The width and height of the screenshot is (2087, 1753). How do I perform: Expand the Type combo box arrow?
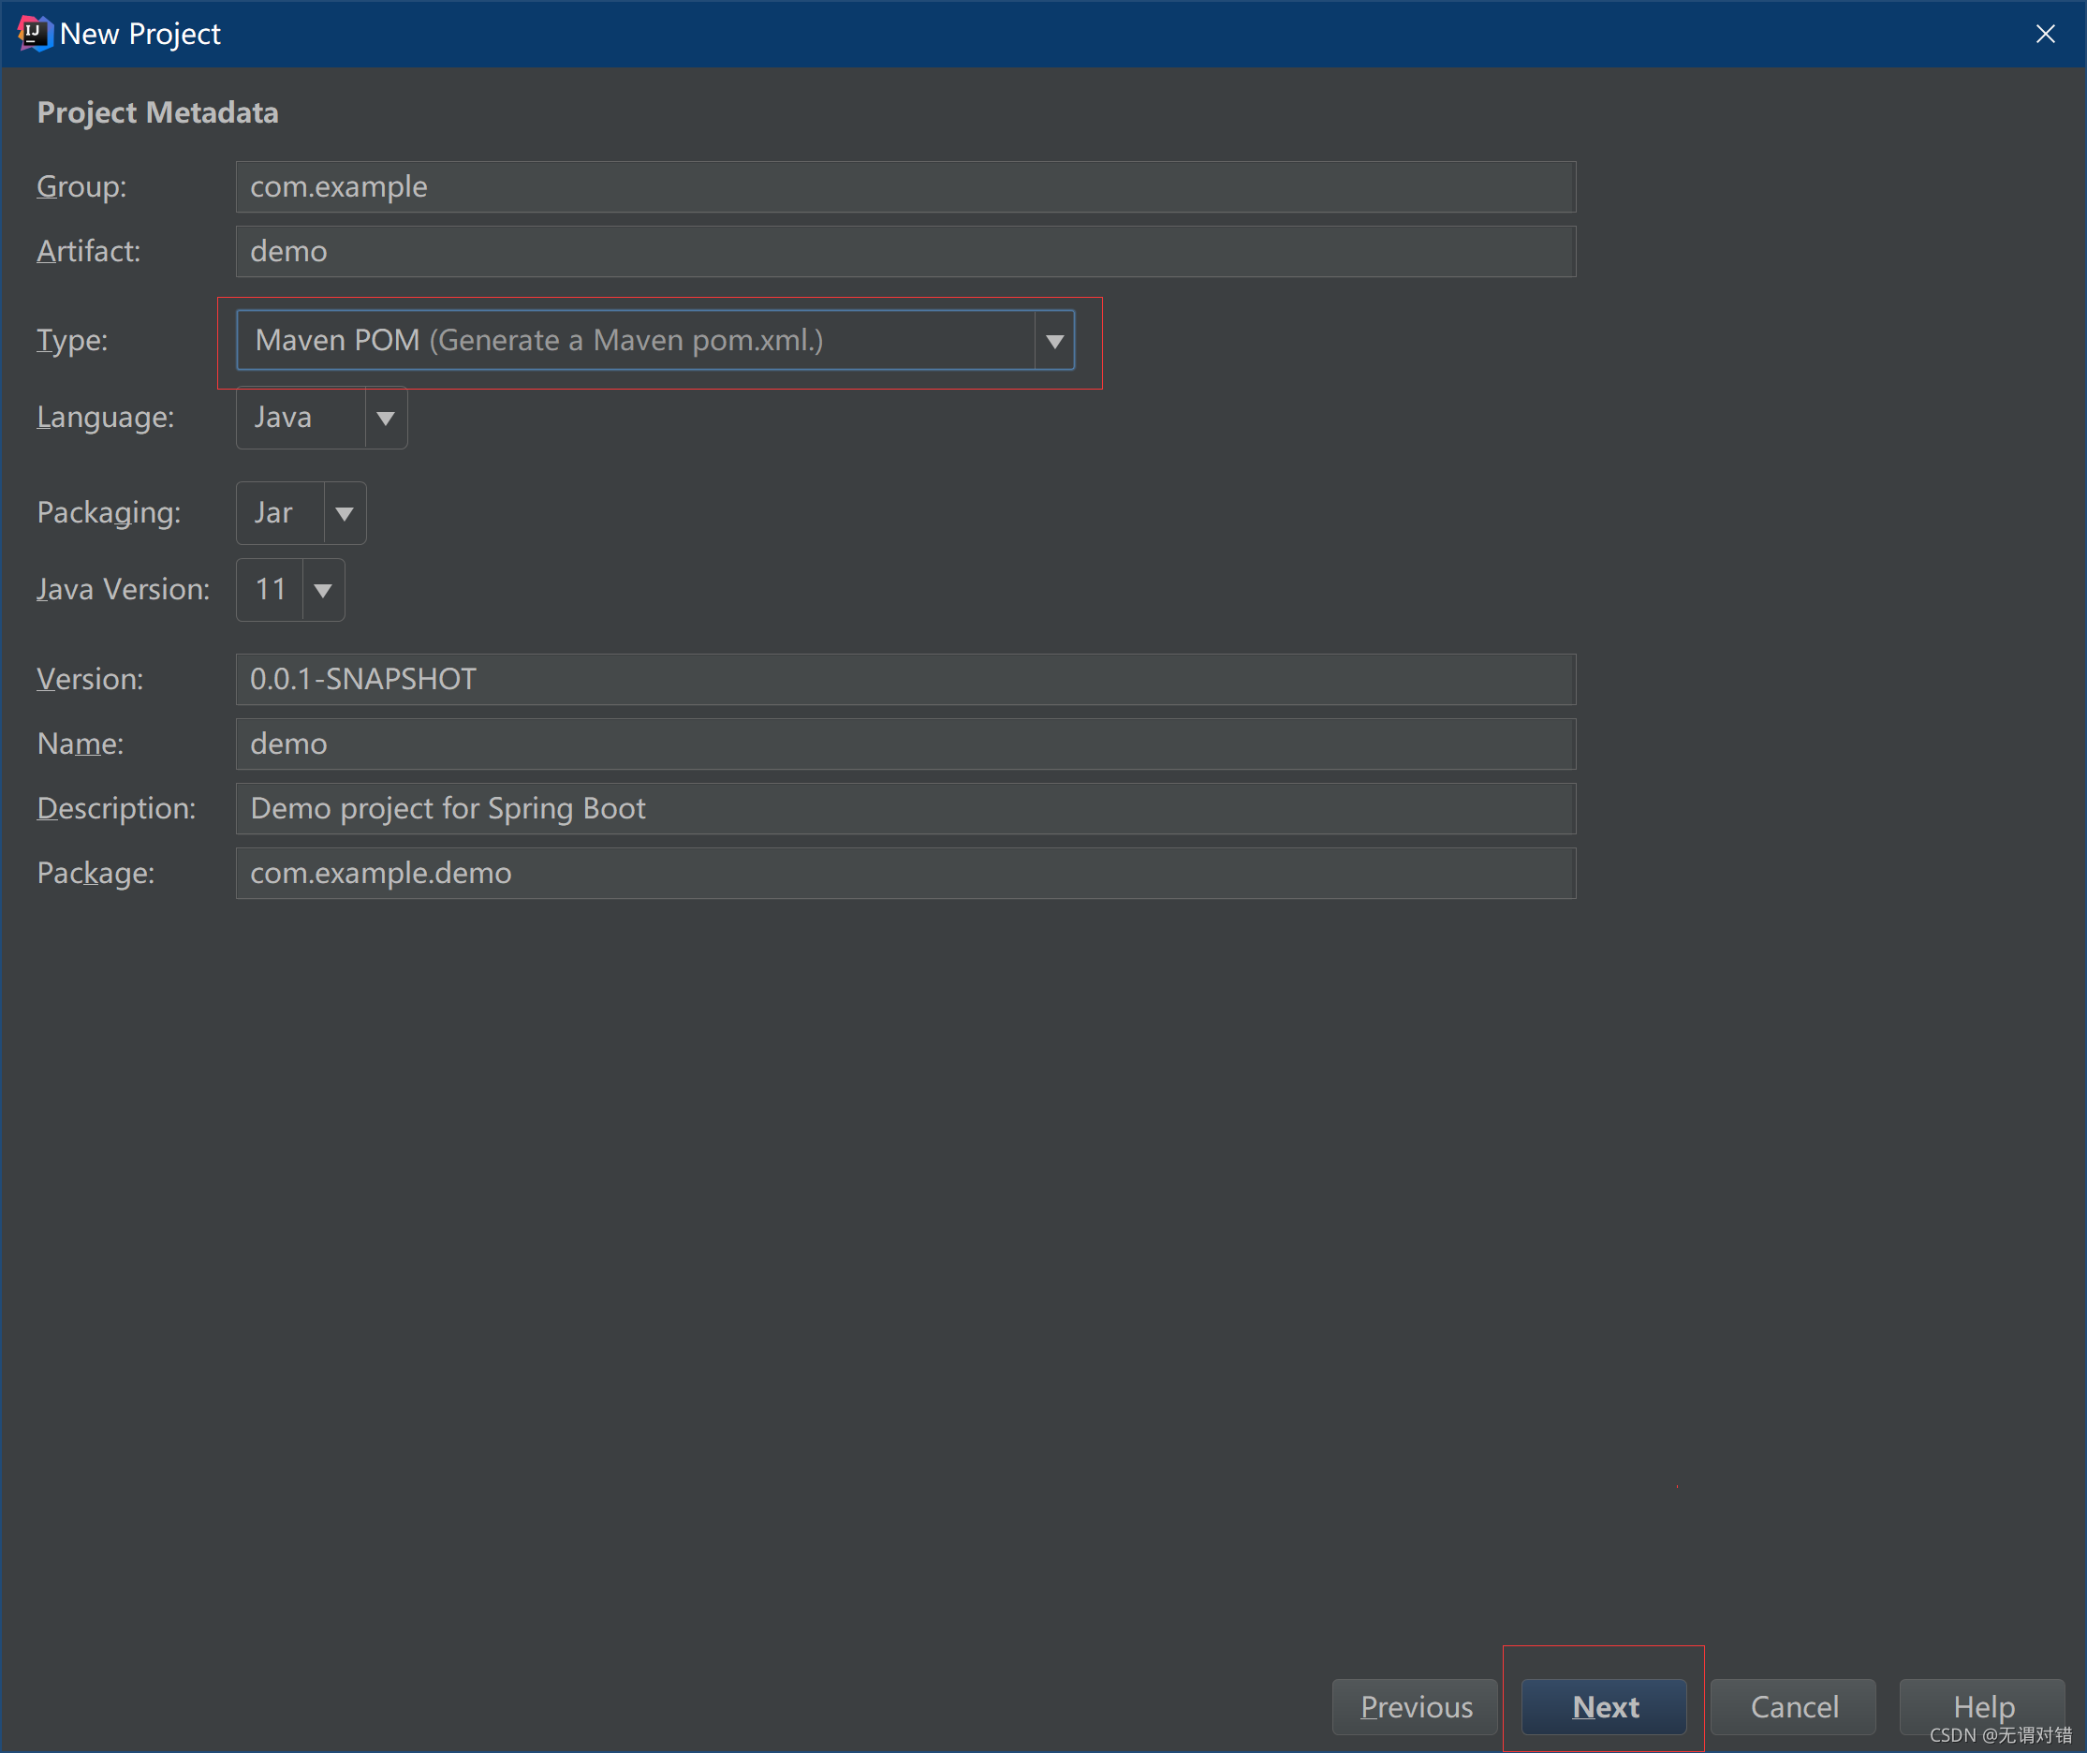[x=1054, y=341]
